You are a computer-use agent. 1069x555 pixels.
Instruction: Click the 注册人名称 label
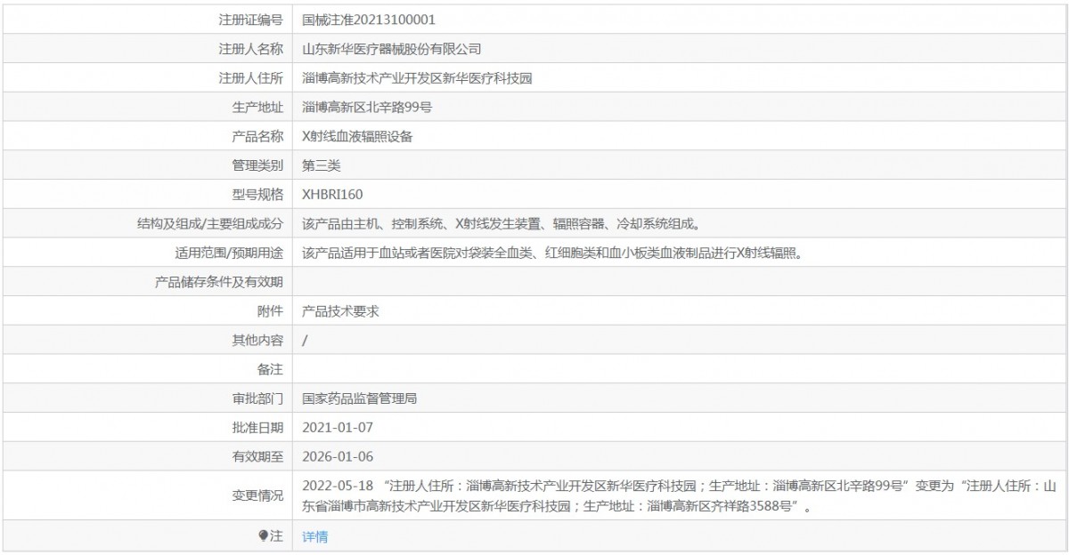251,48
